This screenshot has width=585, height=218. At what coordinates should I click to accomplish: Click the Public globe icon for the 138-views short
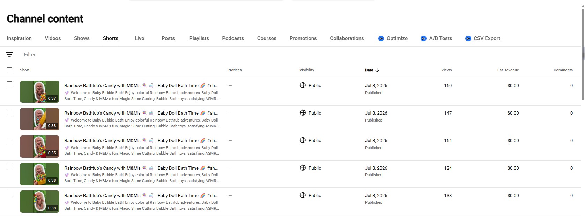pyautogui.click(x=303, y=195)
